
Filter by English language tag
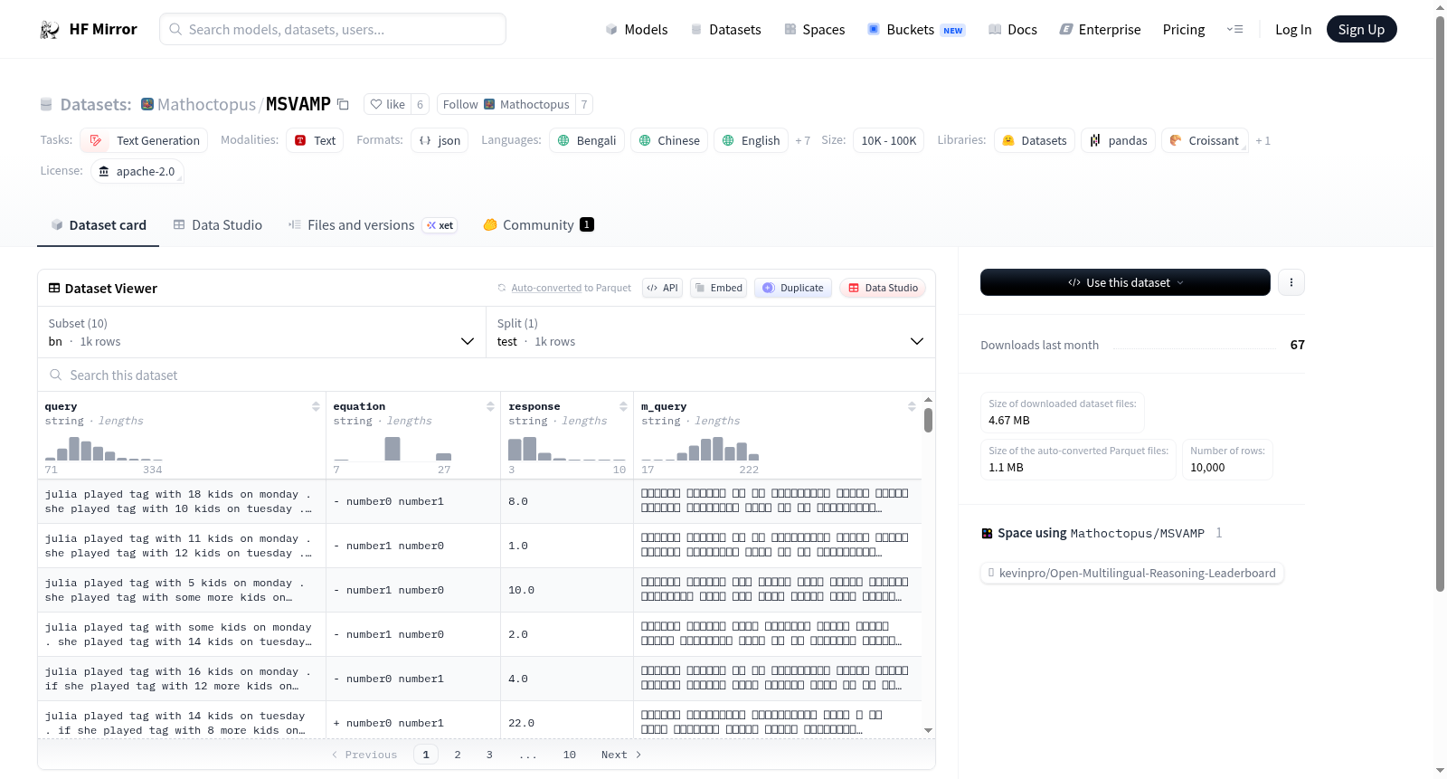tap(752, 140)
